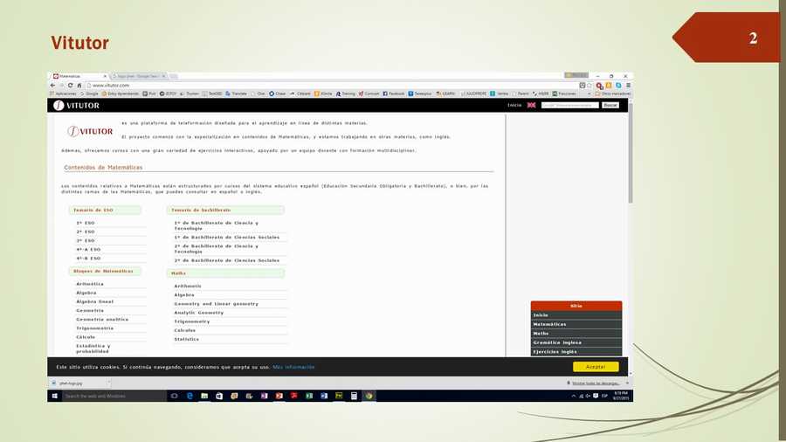Switch to PowerPoint on the taskbar

click(x=279, y=396)
